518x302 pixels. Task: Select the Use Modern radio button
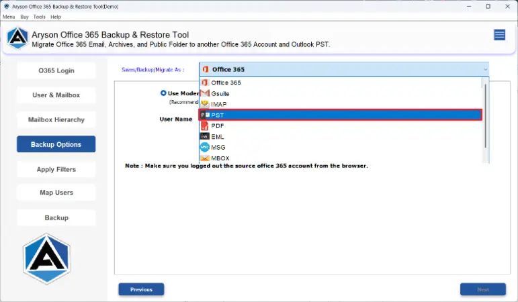coord(163,93)
